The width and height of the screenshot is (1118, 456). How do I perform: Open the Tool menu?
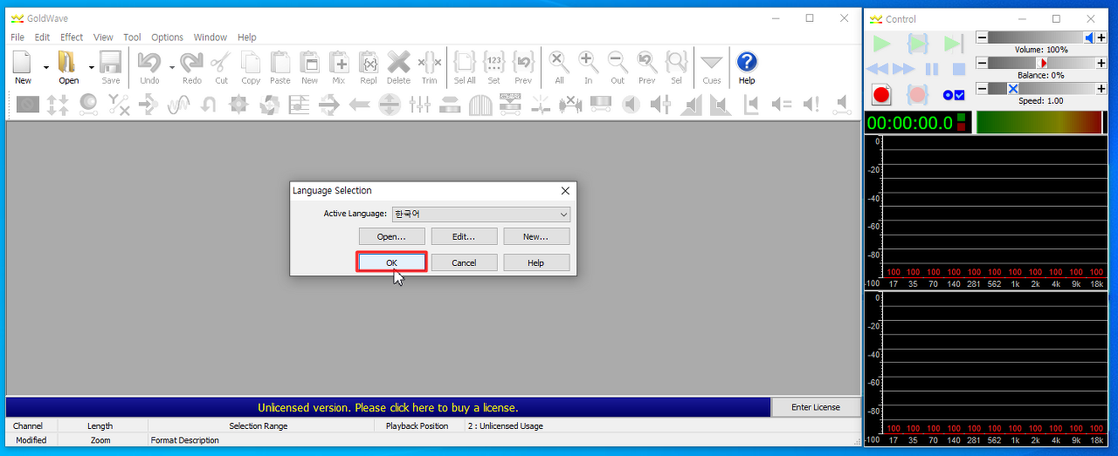[132, 37]
